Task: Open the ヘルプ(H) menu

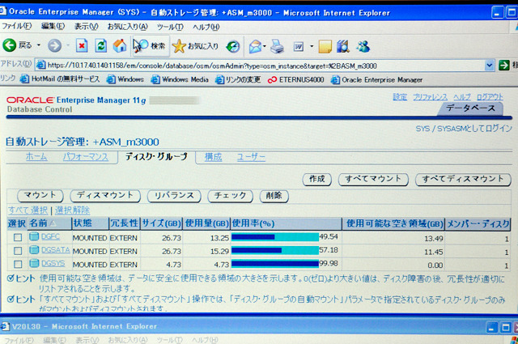Action: pyautogui.click(x=206, y=27)
